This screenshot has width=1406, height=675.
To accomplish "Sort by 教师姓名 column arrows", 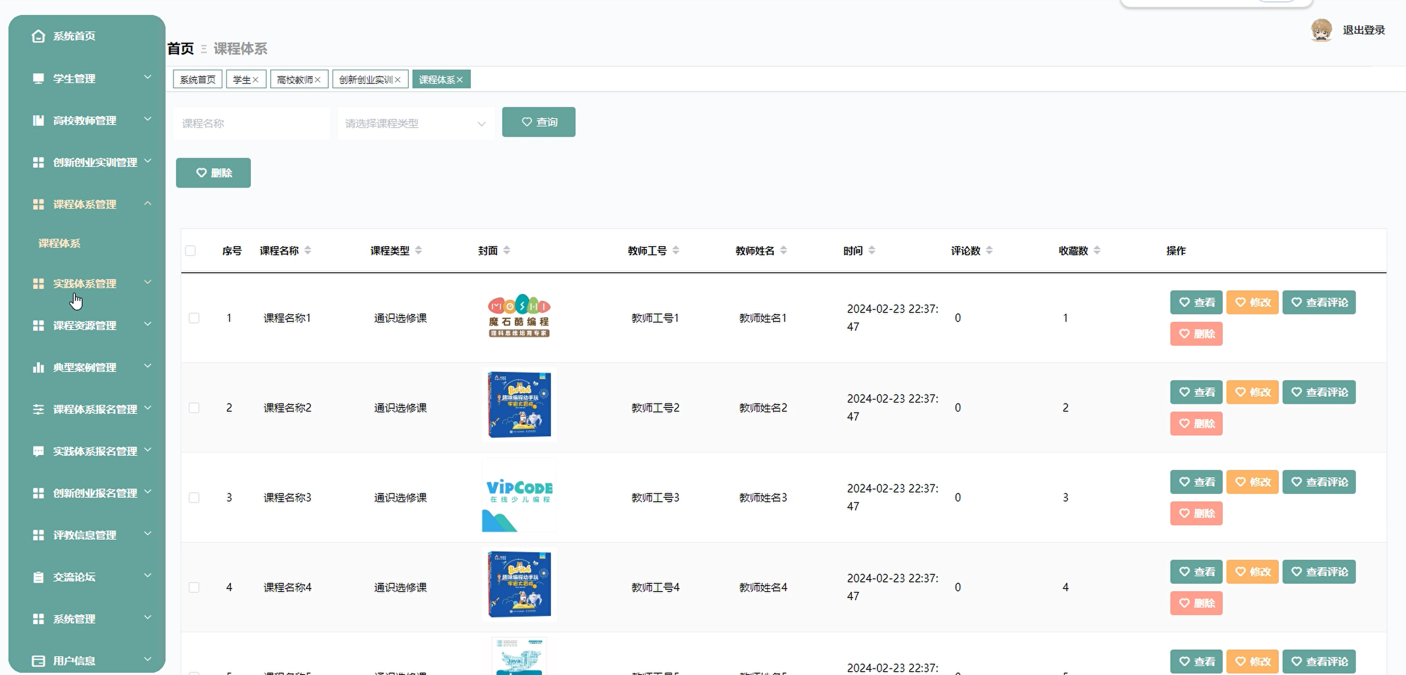I will pyautogui.click(x=784, y=251).
